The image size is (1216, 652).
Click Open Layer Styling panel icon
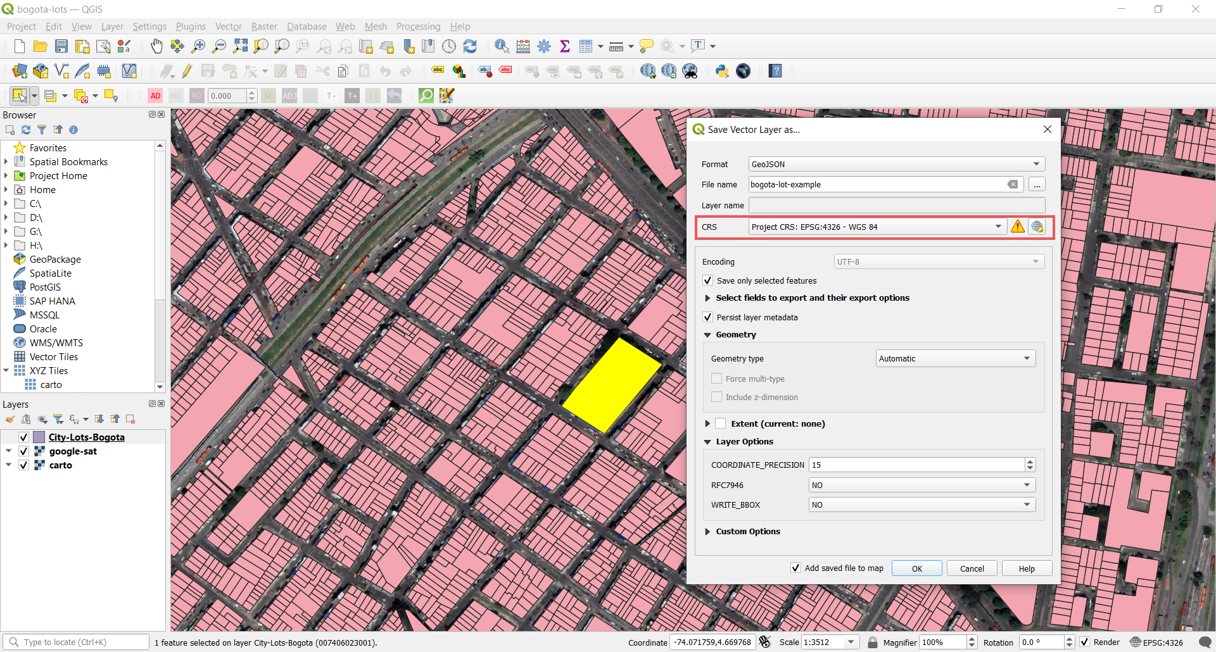click(x=10, y=419)
